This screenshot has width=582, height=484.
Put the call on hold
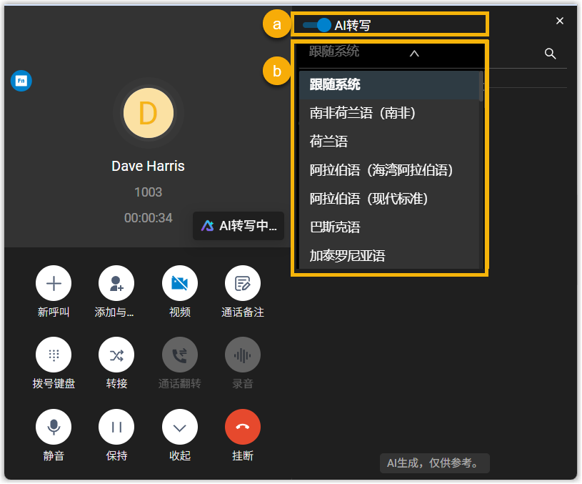click(x=116, y=428)
